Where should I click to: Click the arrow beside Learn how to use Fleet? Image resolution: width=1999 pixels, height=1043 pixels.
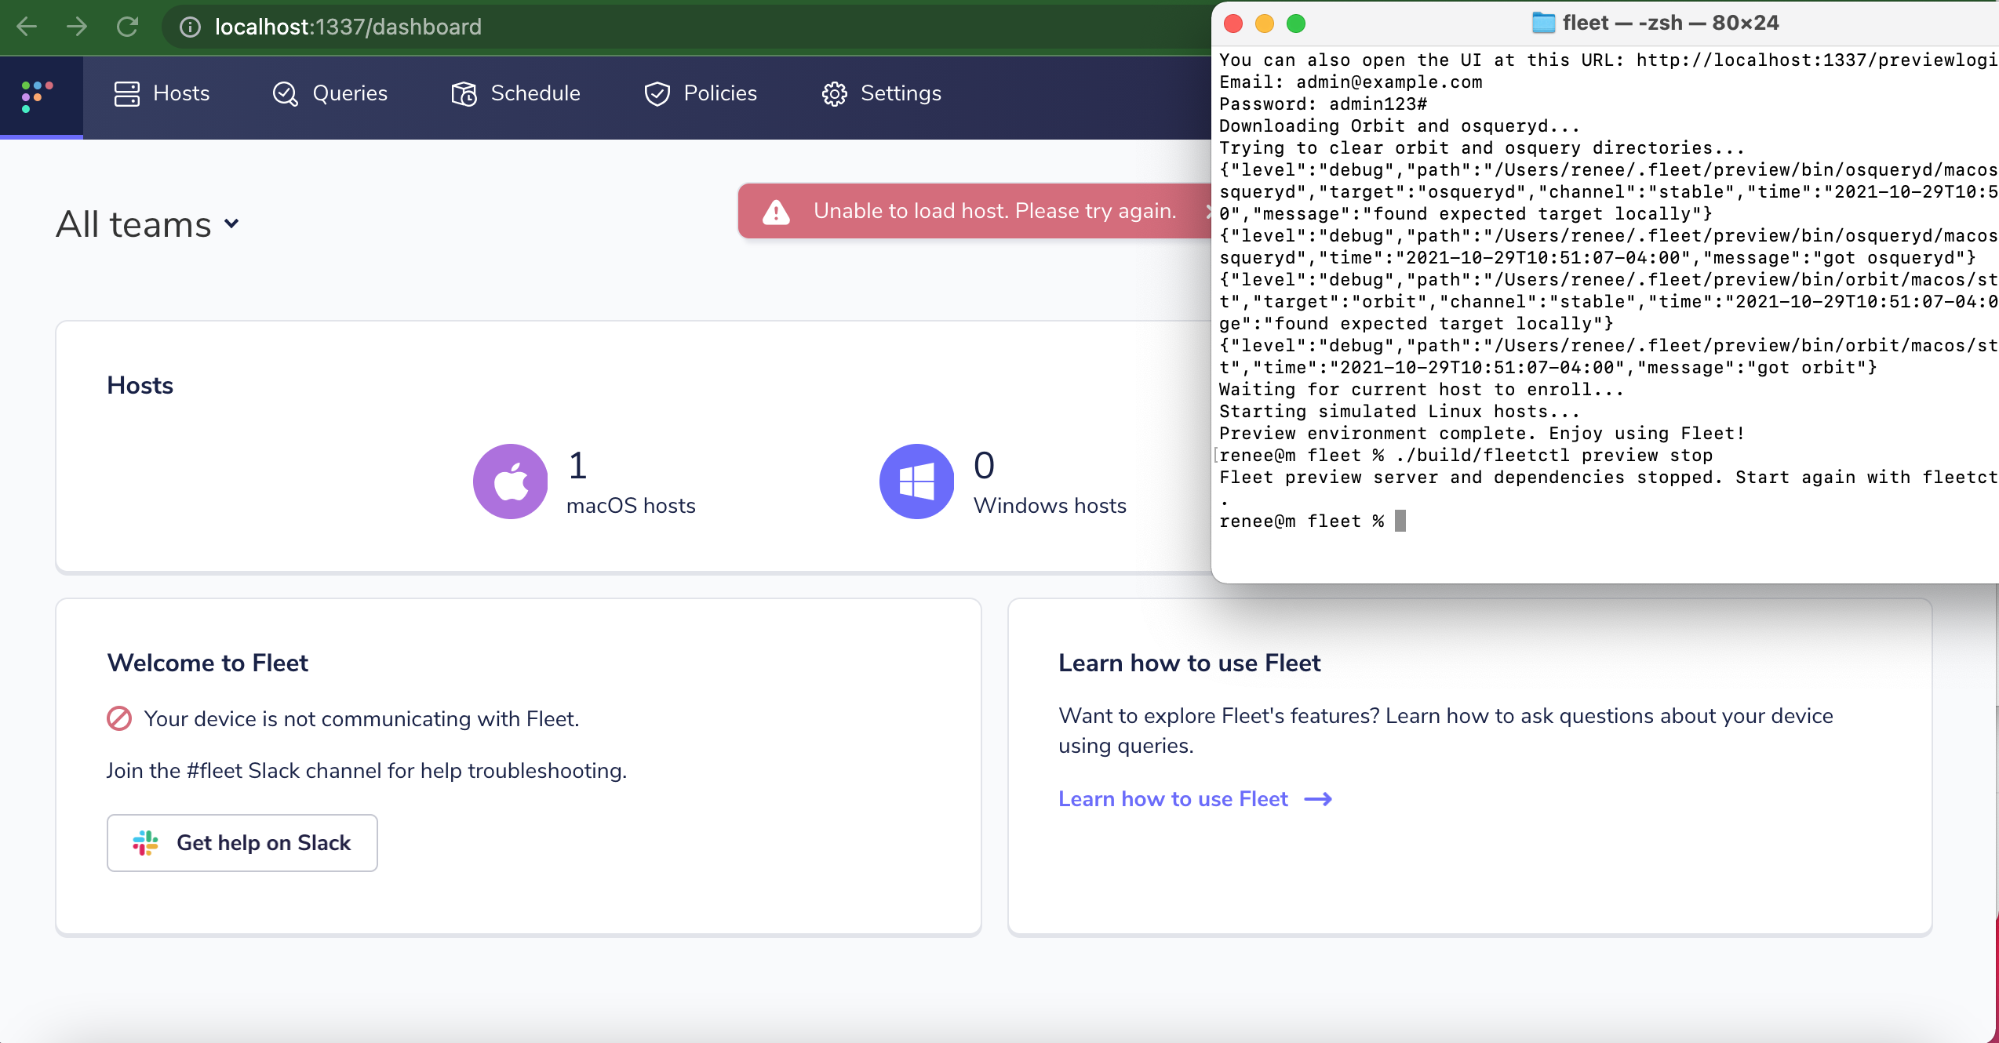(1318, 799)
